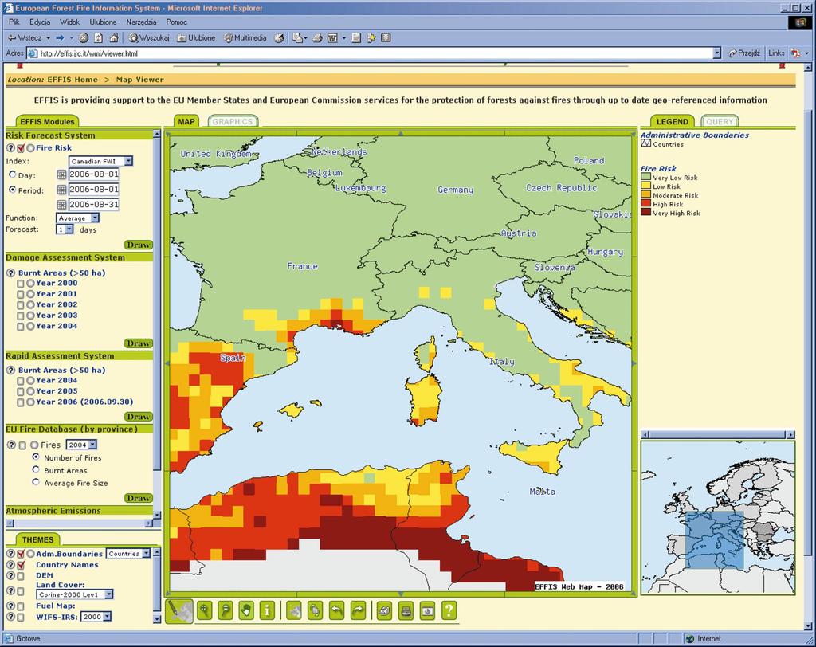Go to browser Home page icon
Screen dimensions: 816x647
coord(113,38)
